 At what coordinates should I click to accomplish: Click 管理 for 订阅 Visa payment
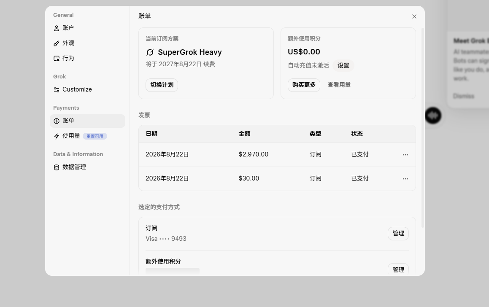point(398,234)
